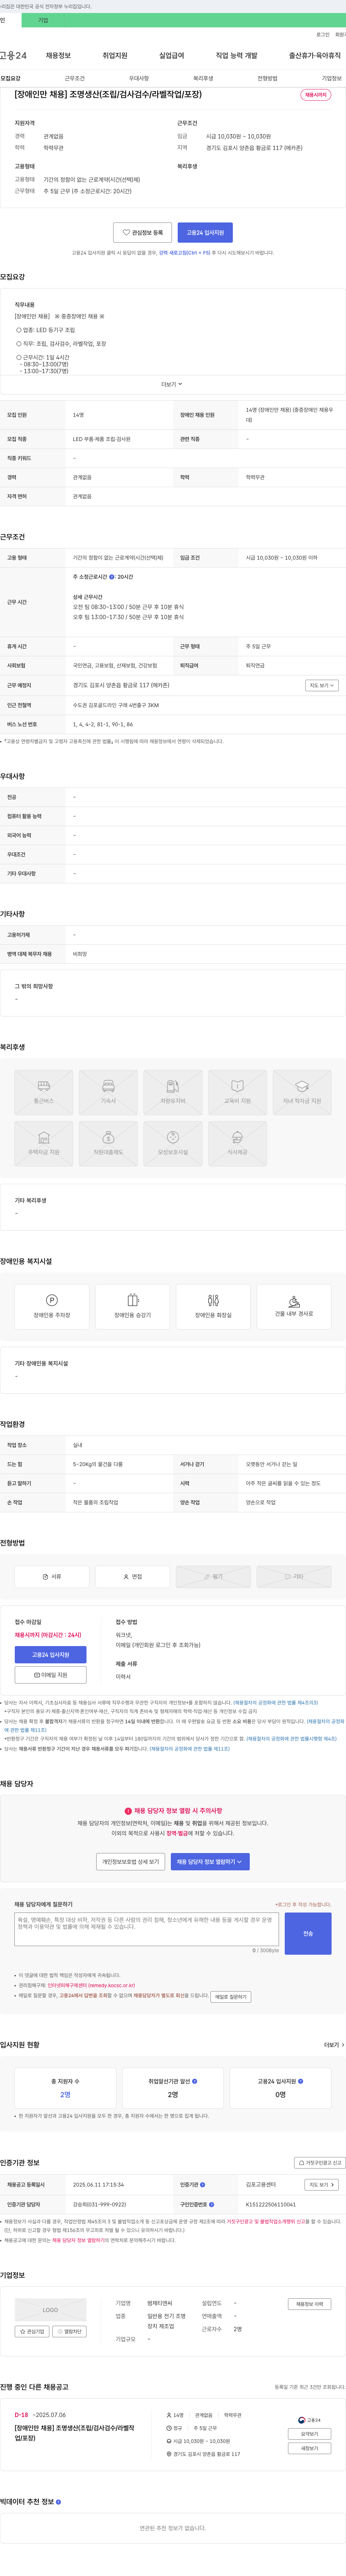The width and height of the screenshot is (346, 2576).
Task: Expand 직무내용 with the 더보기 toggle
Action: (x=172, y=384)
